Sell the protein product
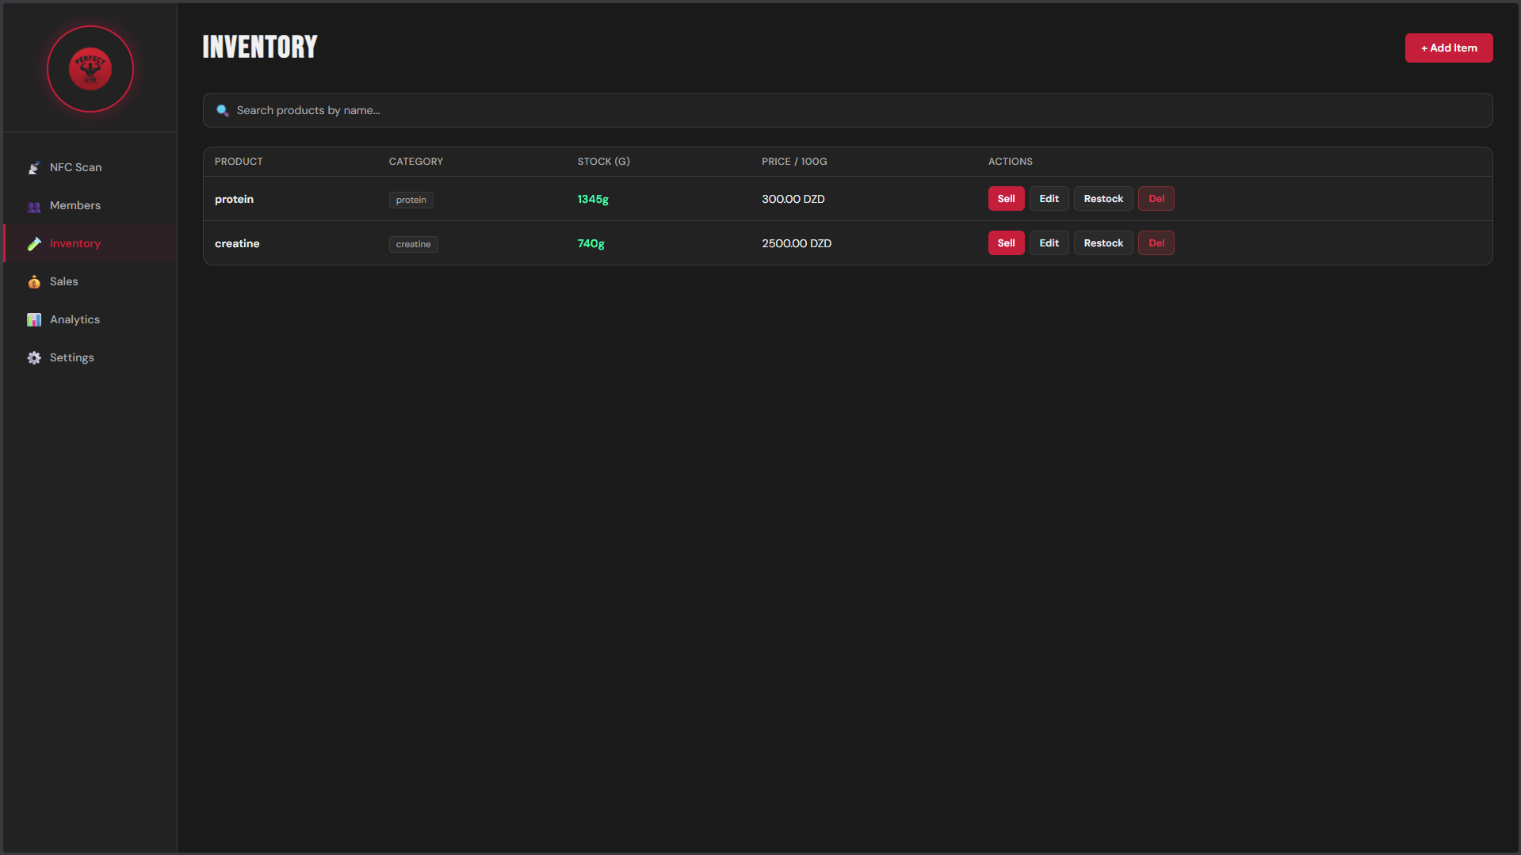1521x855 pixels. (x=1006, y=199)
